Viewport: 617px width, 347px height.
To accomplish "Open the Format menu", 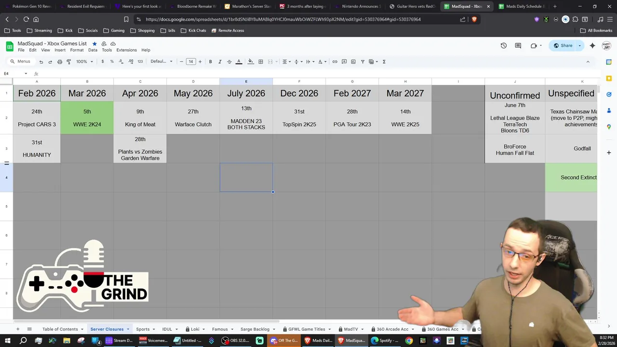I will (77, 50).
